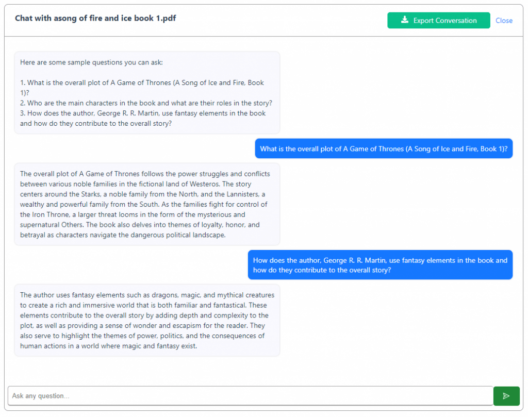Click the blue message asking about fantasy elements
This screenshot has height=417, width=528.
[380, 264]
